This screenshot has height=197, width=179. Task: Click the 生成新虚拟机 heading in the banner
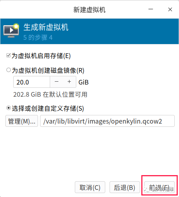(x=46, y=27)
